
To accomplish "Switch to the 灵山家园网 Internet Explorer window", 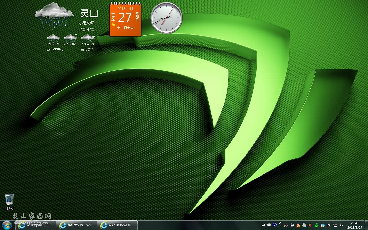I will pyautogui.click(x=36, y=225).
